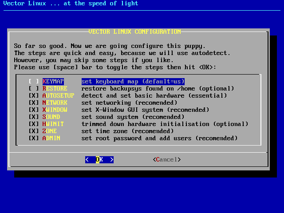Click 'set time zone (recomended)' text
Image resolution: width=284 pixels, height=213 pixels.
(128, 131)
